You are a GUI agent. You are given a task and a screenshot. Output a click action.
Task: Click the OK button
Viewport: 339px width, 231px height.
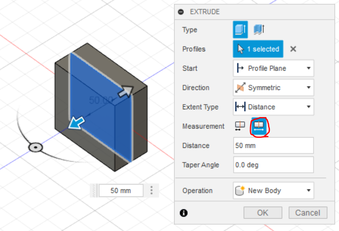(x=263, y=213)
